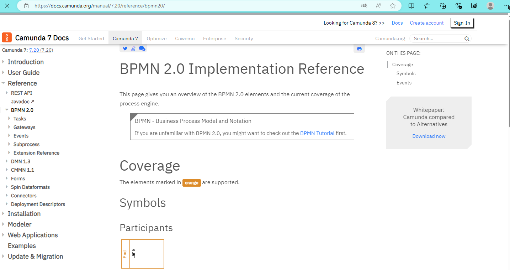Follow the BPMN Tutorial link
Screen dimensions: 510x270
(317, 133)
